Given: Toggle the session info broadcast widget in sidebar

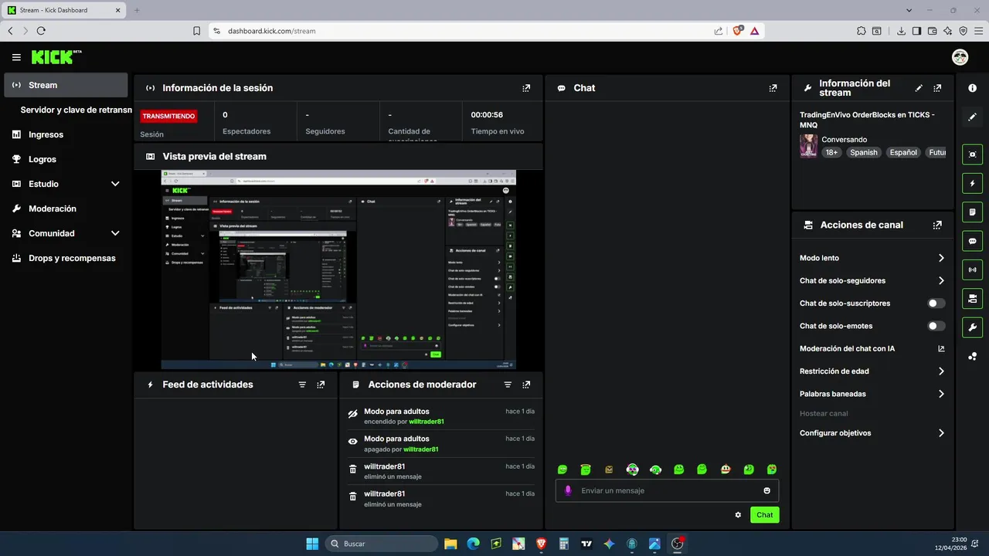Looking at the screenshot, I should (972, 270).
